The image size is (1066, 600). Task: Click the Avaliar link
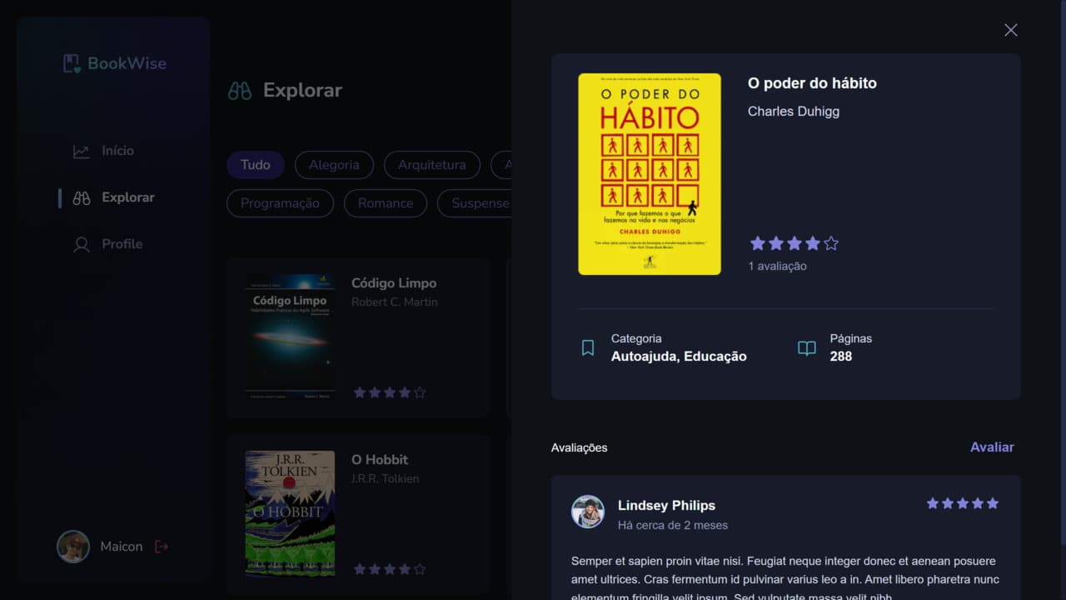(992, 447)
